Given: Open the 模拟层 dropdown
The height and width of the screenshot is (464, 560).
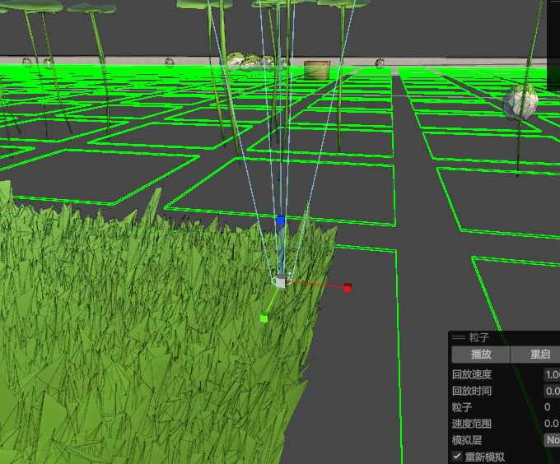Looking at the screenshot, I should point(552,440).
